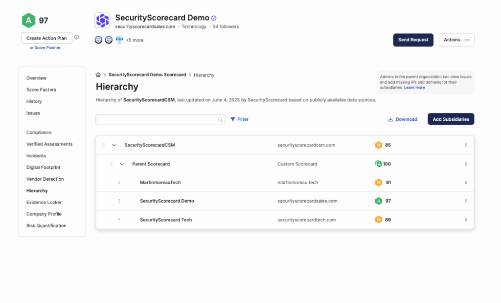Viewport: 501px width, 303px height.
Task: Open History in the sidebar
Action: pyautogui.click(x=34, y=101)
